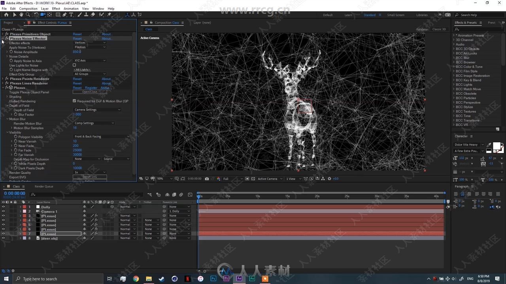This screenshot has width=506, height=284.
Task: Open the Effect Only Group dropdown
Action: pyautogui.click(x=90, y=74)
